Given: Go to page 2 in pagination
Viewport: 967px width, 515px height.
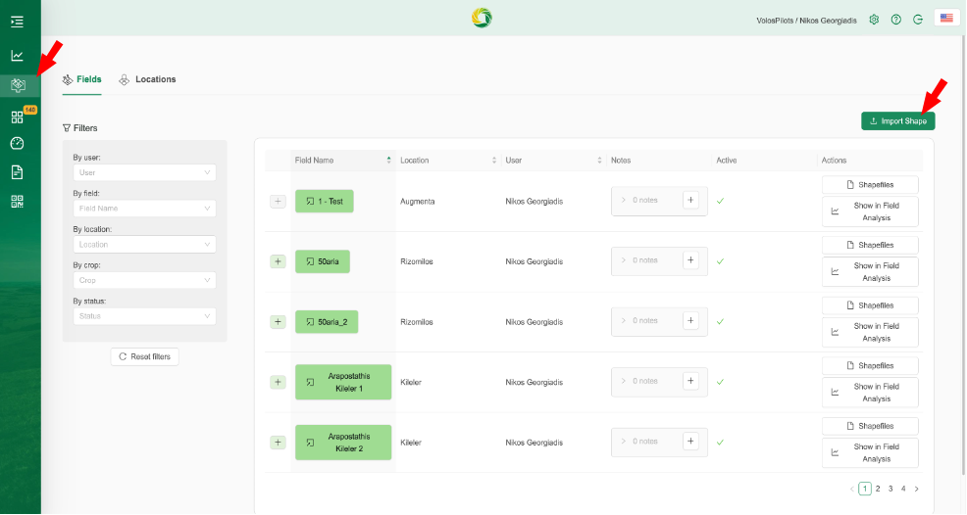Looking at the screenshot, I should tap(878, 489).
